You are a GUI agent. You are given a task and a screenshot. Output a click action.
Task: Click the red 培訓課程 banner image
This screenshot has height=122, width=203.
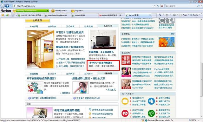(126, 60)
